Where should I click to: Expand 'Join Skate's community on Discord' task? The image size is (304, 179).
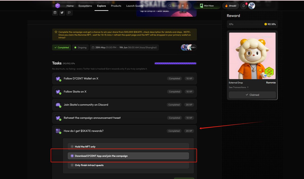click(x=124, y=105)
